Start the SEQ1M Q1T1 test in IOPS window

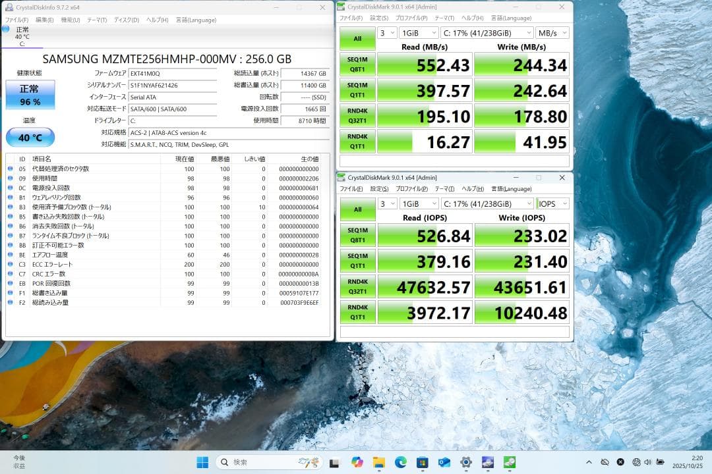[x=357, y=261]
